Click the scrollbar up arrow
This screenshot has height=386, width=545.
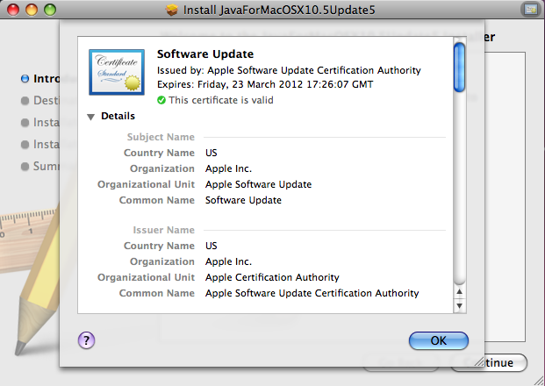460,292
